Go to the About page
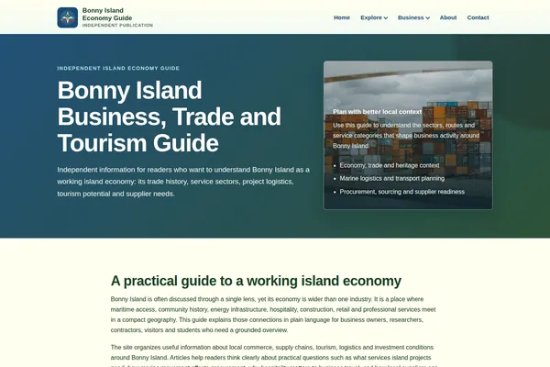The image size is (550, 367). [448, 17]
